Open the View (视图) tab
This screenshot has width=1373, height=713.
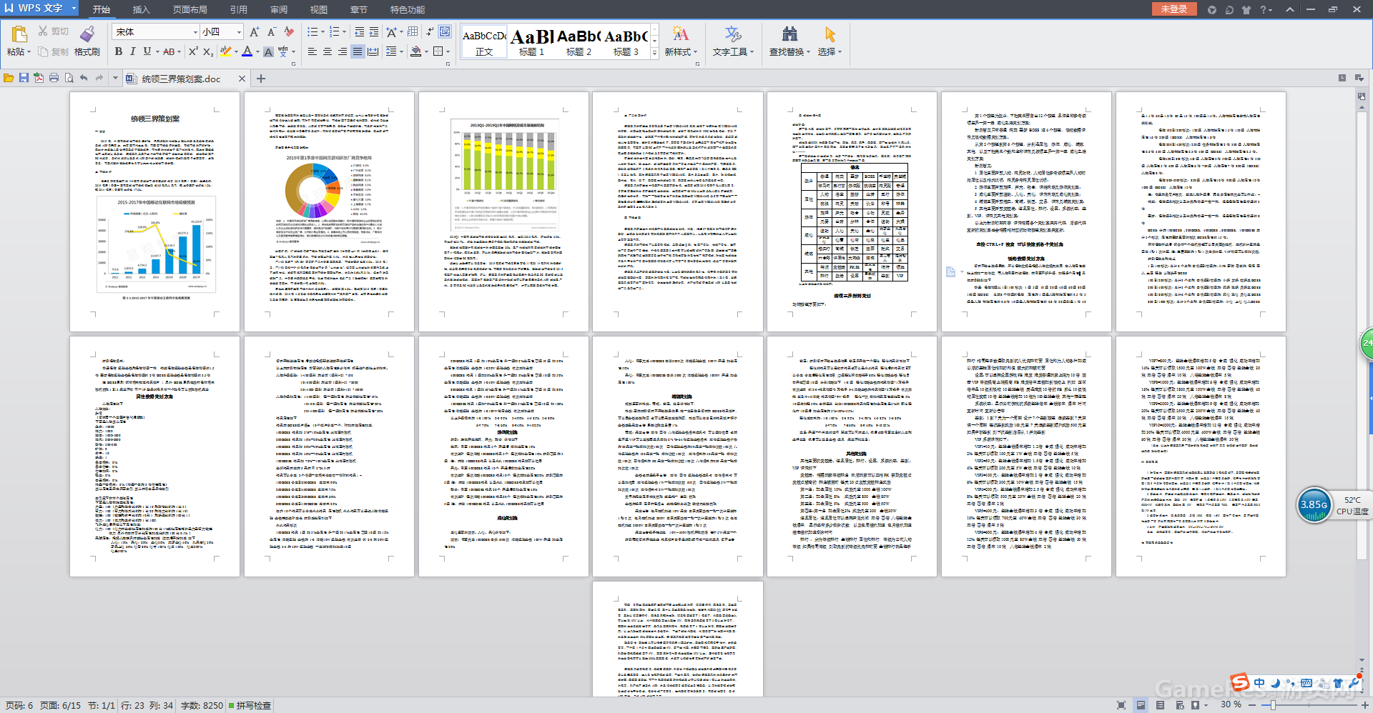[319, 9]
